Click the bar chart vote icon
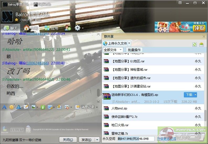This screenshot has width=208, height=144. (x=59, y=107)
